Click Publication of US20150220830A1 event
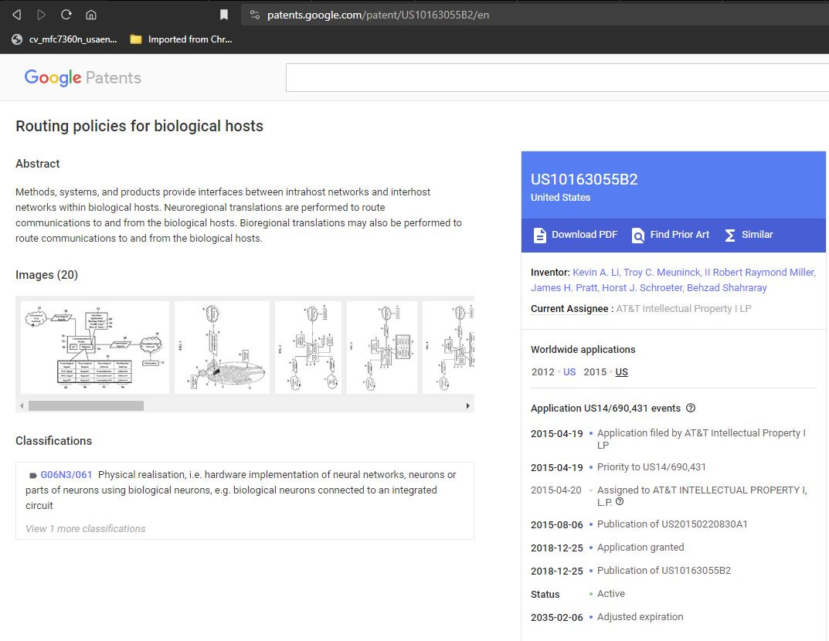Image resolution: width=829 pixels, height=641 pixels. click(672, 524)
